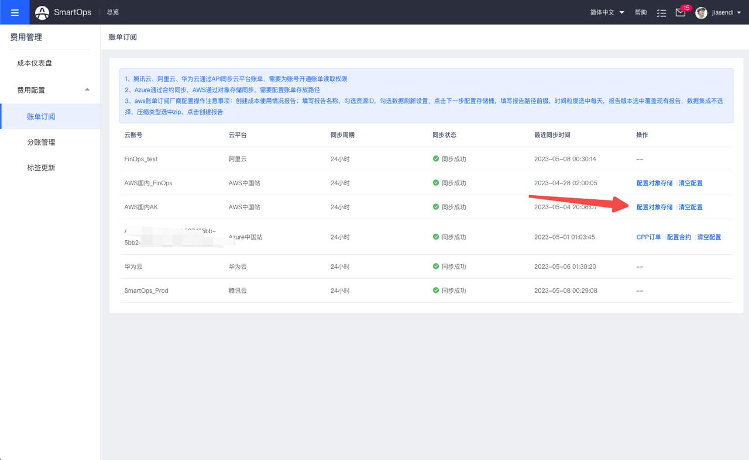Click the AWS国内AK account name
The height and width of the screenshot is (460, 749).
(x=141, y=207)
